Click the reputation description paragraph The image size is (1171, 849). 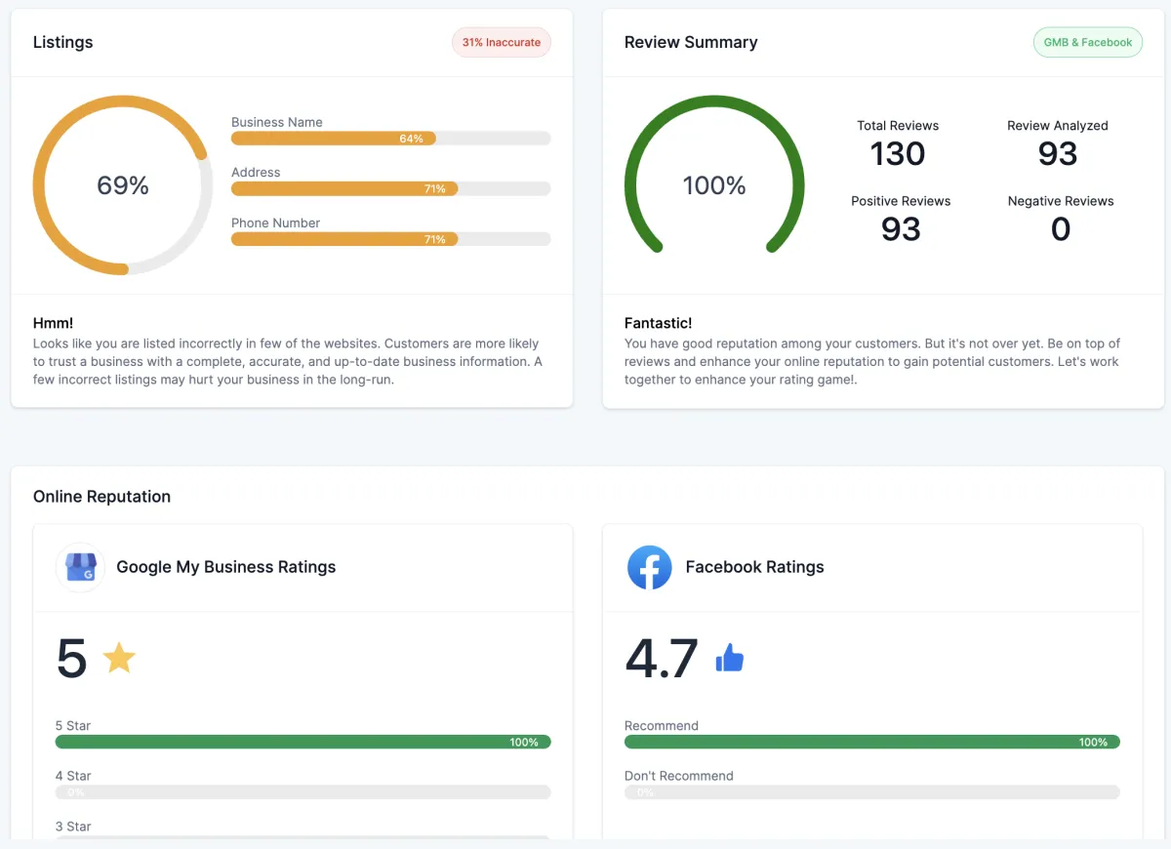pos(872,361)
